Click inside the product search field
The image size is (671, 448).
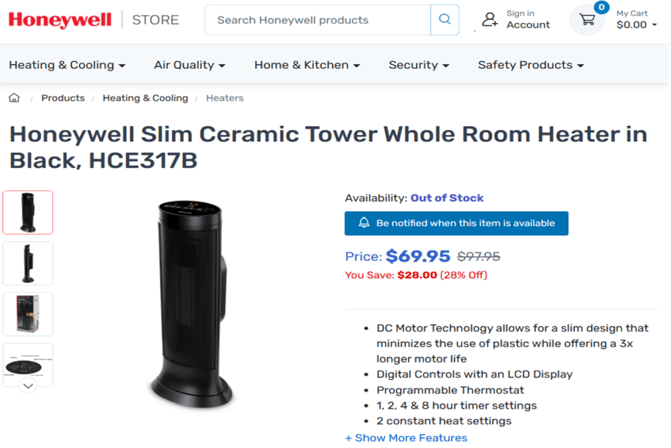pyautogui.click(x=315, y=20)
